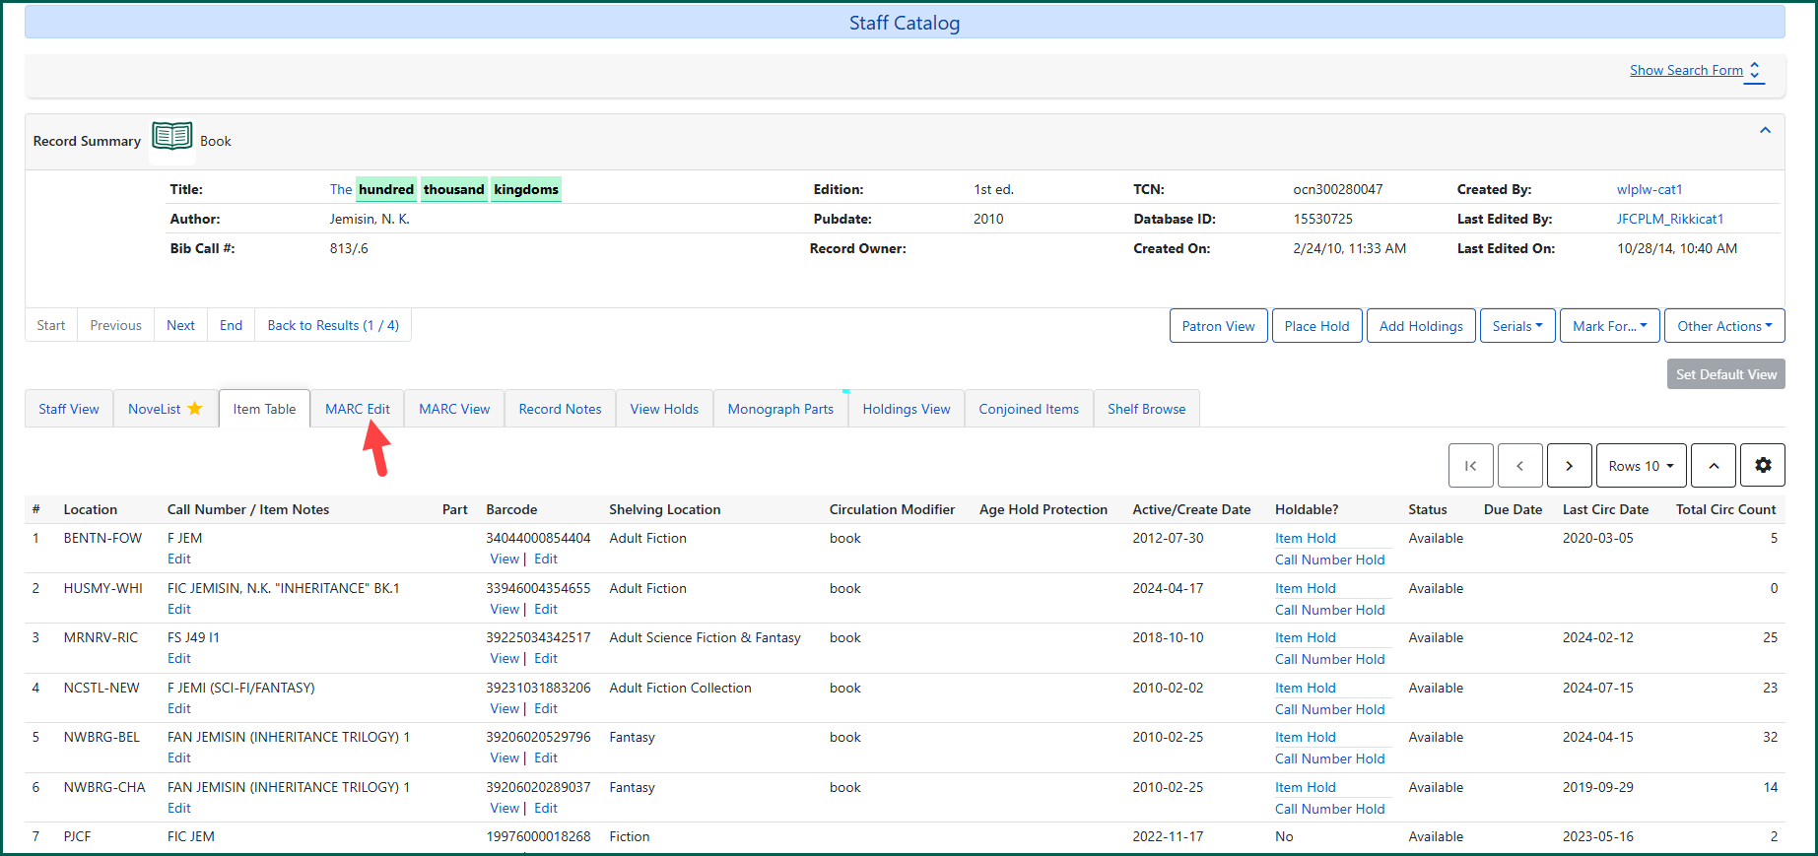Click the book record type icon
Viewport: 1818px width, 856px height.
coord(172,136)
